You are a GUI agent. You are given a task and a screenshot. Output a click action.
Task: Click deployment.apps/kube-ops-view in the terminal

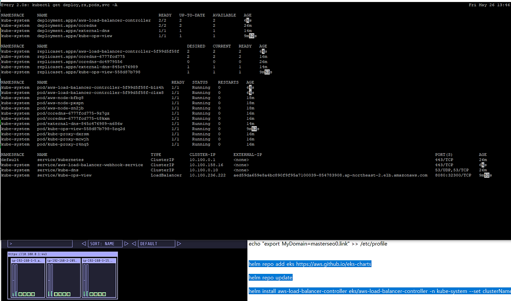74,36
